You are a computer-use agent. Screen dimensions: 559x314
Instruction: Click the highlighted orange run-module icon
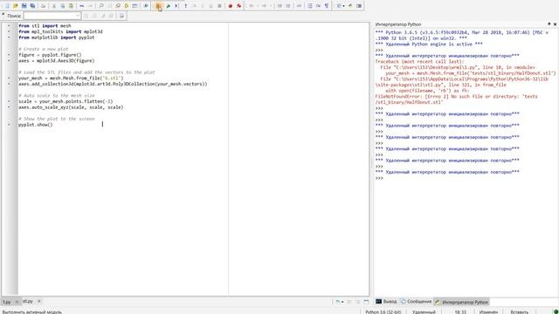point(158,6)
